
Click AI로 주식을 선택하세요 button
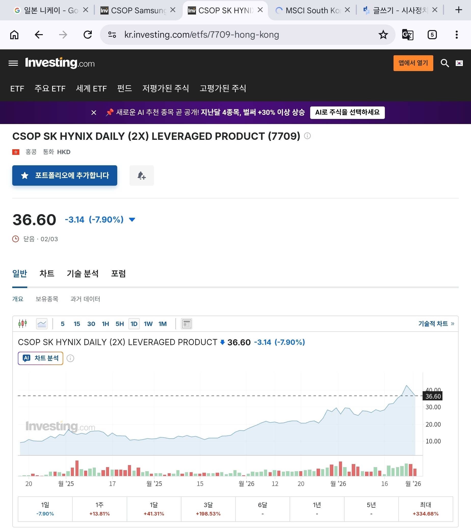(x=347, y=113)
